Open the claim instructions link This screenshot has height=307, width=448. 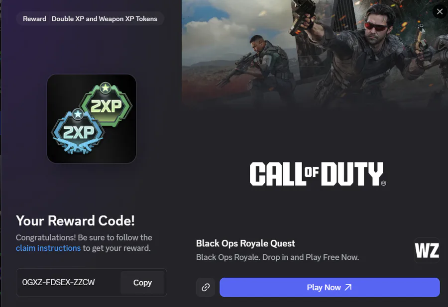pos(48,248)
